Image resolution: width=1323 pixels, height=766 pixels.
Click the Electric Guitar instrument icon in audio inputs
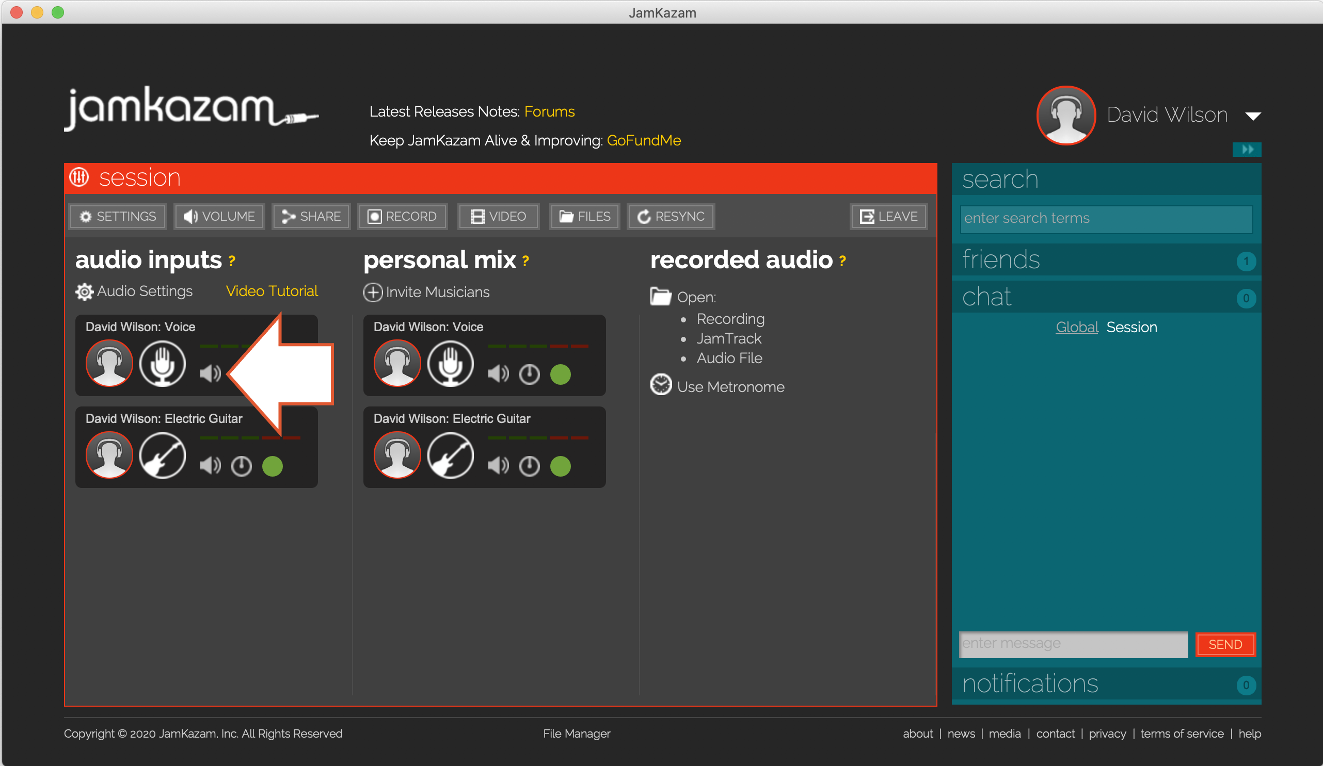point(162,455)
